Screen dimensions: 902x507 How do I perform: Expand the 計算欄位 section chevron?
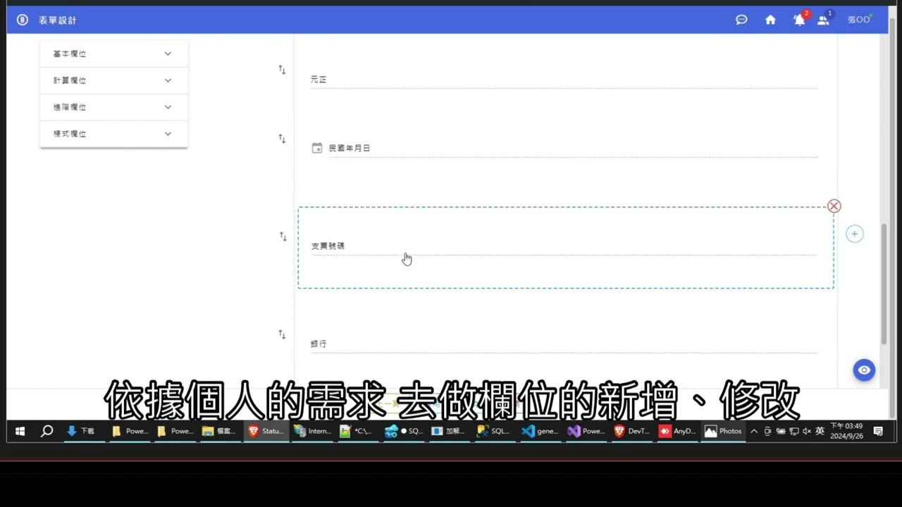coord(168,80)
